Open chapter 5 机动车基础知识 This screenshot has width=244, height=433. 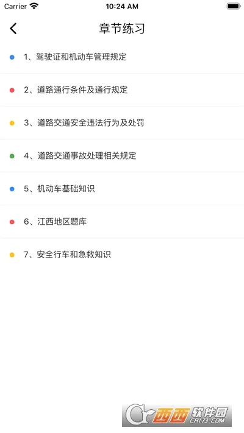(x=122, y=189)
